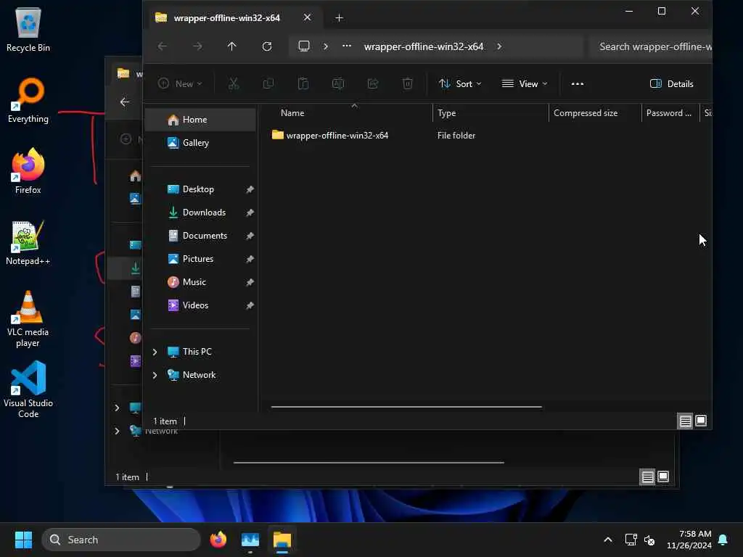This screenshot has width=743, height=557.
Task: Launch Visual Studio Code desktop shortcut
Action: coord(28,390)
